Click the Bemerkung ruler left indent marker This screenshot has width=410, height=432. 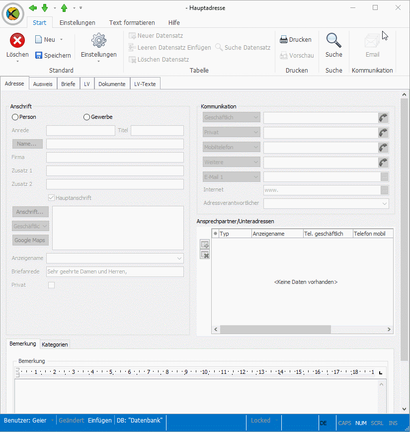tap(17, 372)
